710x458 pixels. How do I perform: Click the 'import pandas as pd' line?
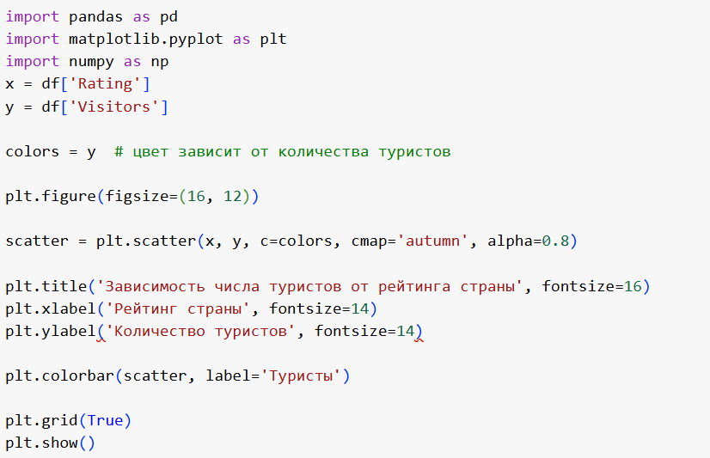tap(91, 17)
